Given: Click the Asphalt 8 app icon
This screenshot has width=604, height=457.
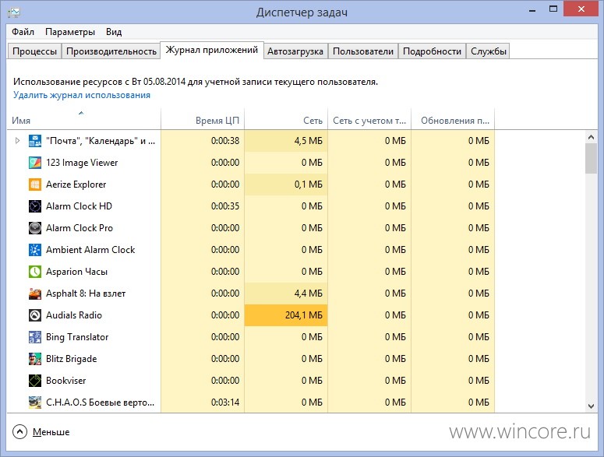Looking at the screenshot, I should (35, 294).
